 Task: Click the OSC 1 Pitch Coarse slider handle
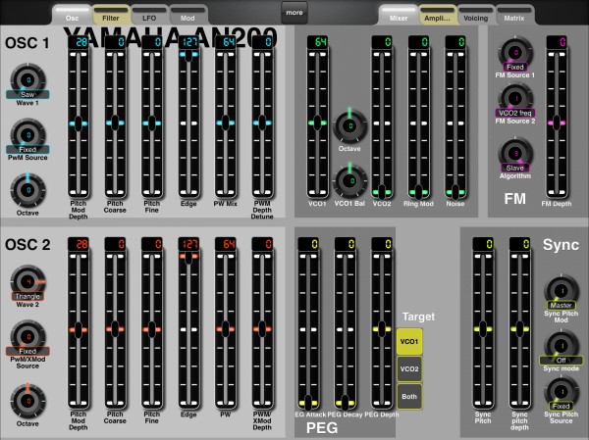point(115,123)
